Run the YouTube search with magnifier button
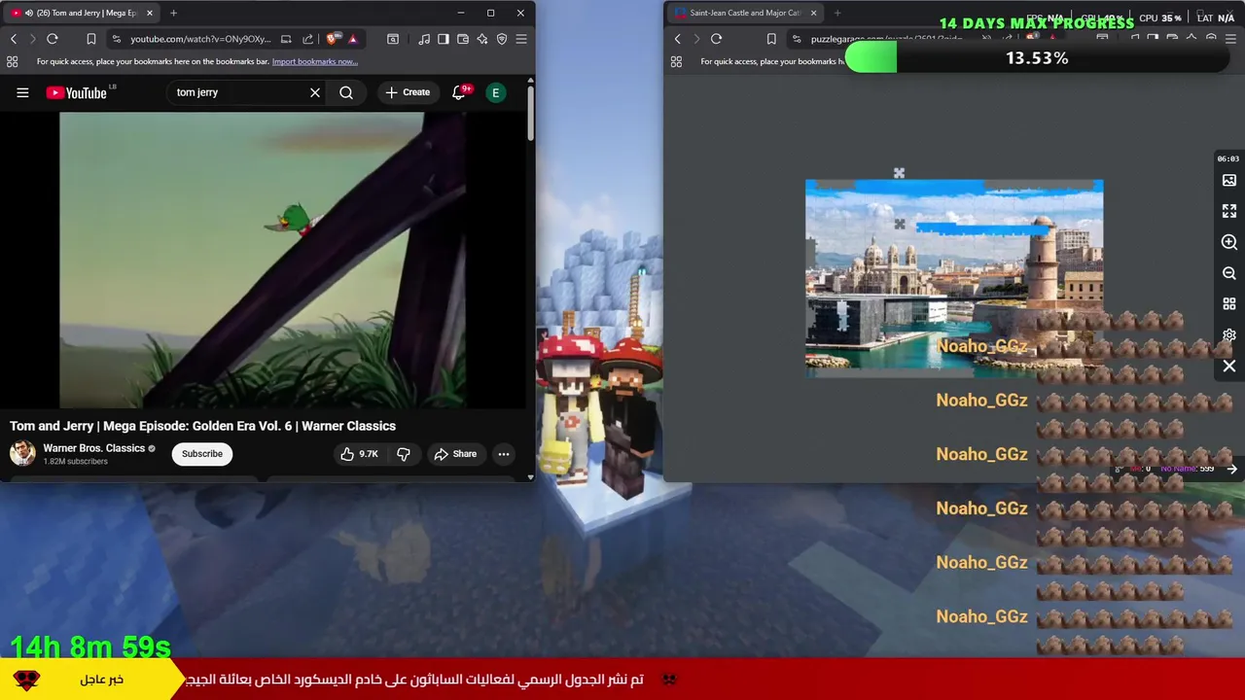Image resolution: width=1245 pixels, height=700 pixels. point(346,92)
